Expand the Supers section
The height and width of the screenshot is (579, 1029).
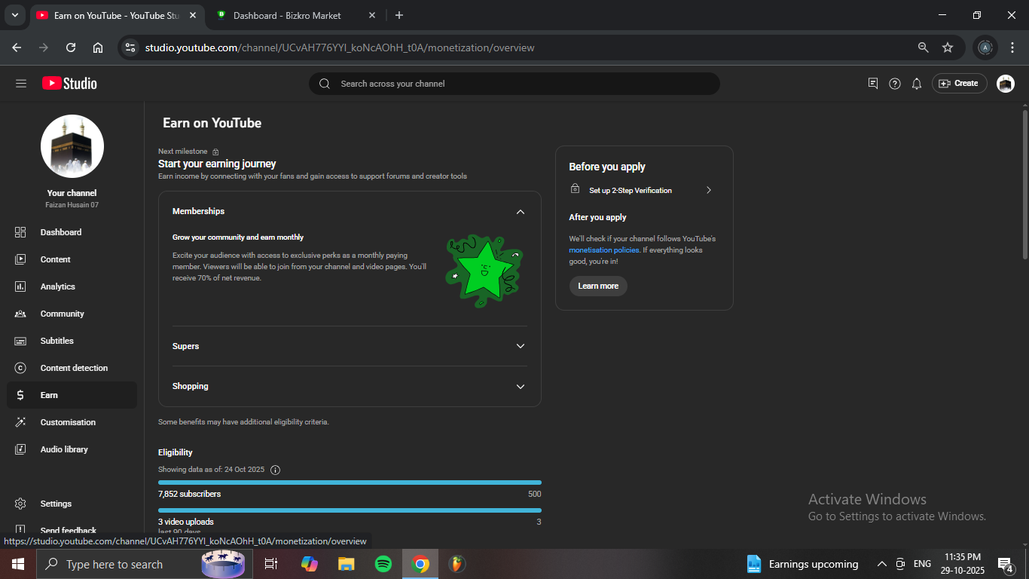pos(520,346)
